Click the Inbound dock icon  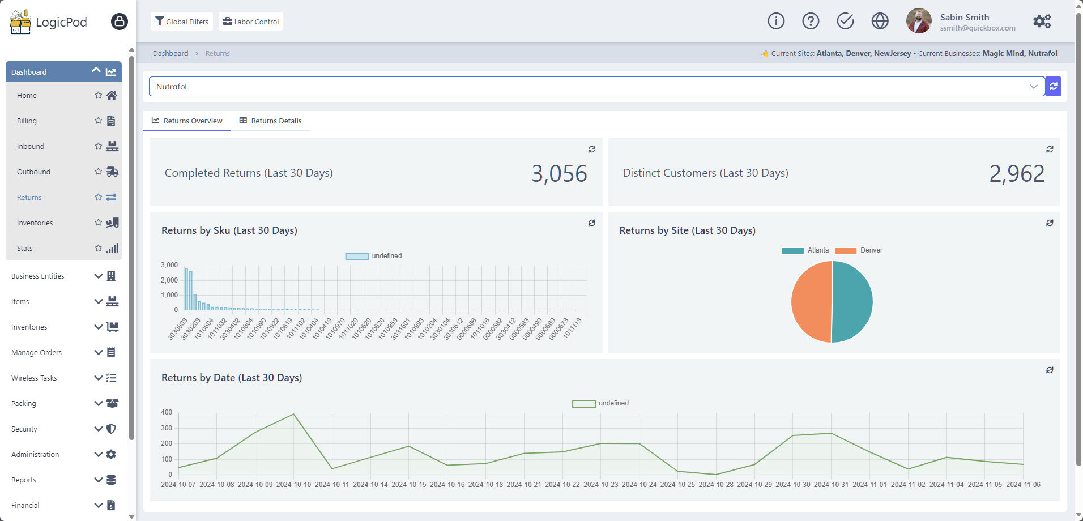[x=112, y=146]
